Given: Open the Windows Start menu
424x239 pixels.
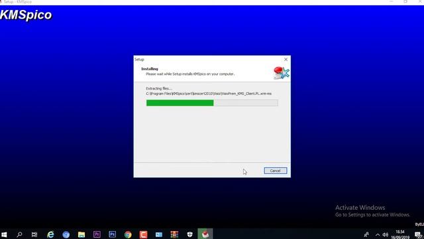Looking at the screenshot, I should coord(4,234).
